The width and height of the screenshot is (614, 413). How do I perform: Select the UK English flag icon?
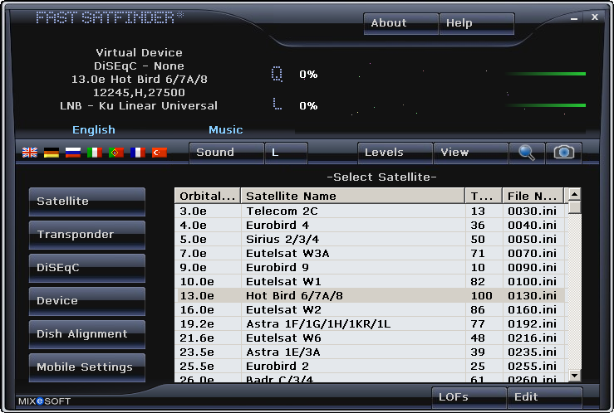(30, 153)
